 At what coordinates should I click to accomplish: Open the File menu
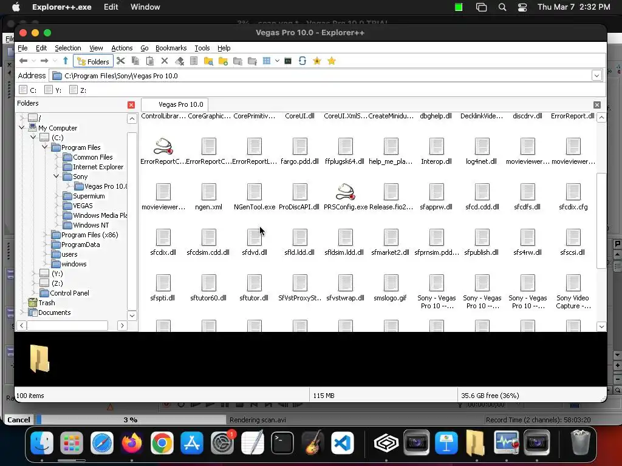pyautogui.click(x=22, y=48)
